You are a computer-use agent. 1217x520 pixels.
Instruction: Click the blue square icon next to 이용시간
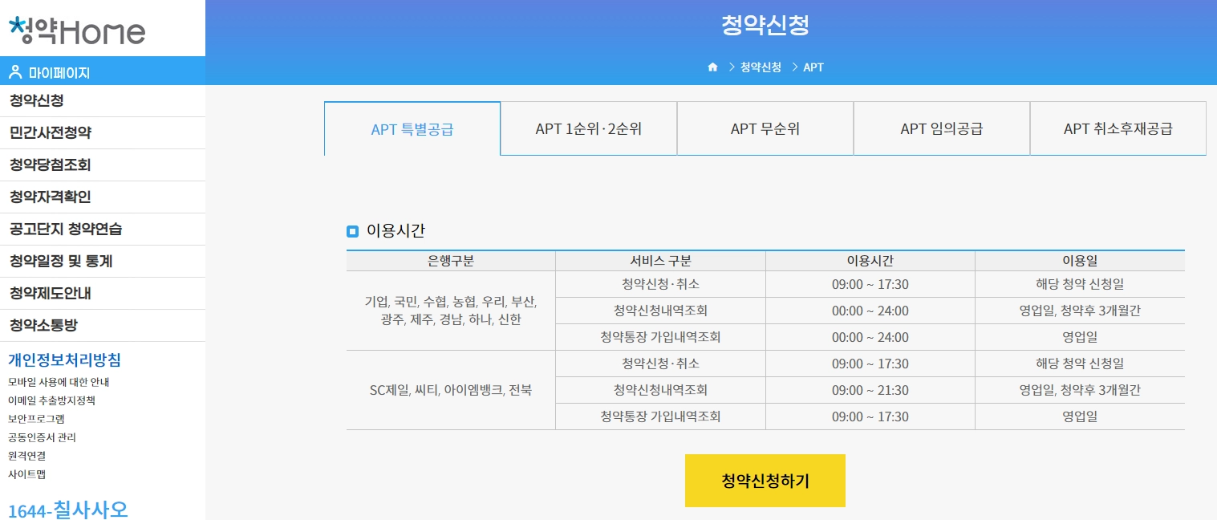[352, 231]
